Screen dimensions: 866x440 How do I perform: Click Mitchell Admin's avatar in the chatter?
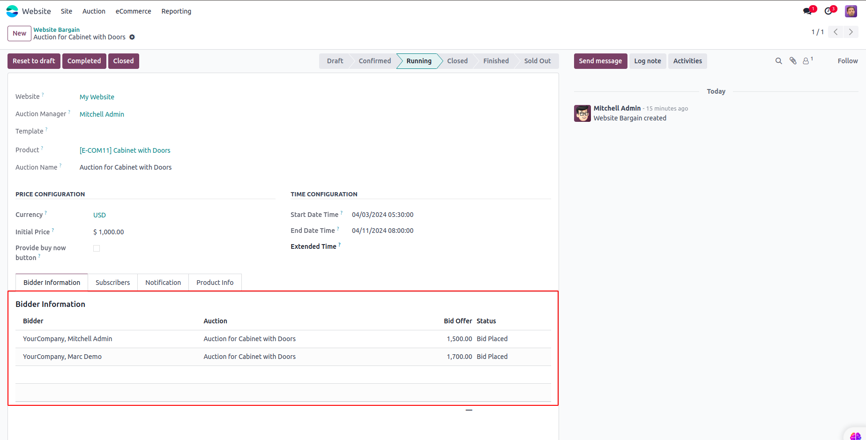pyautogui.click(x=582, y=113)
